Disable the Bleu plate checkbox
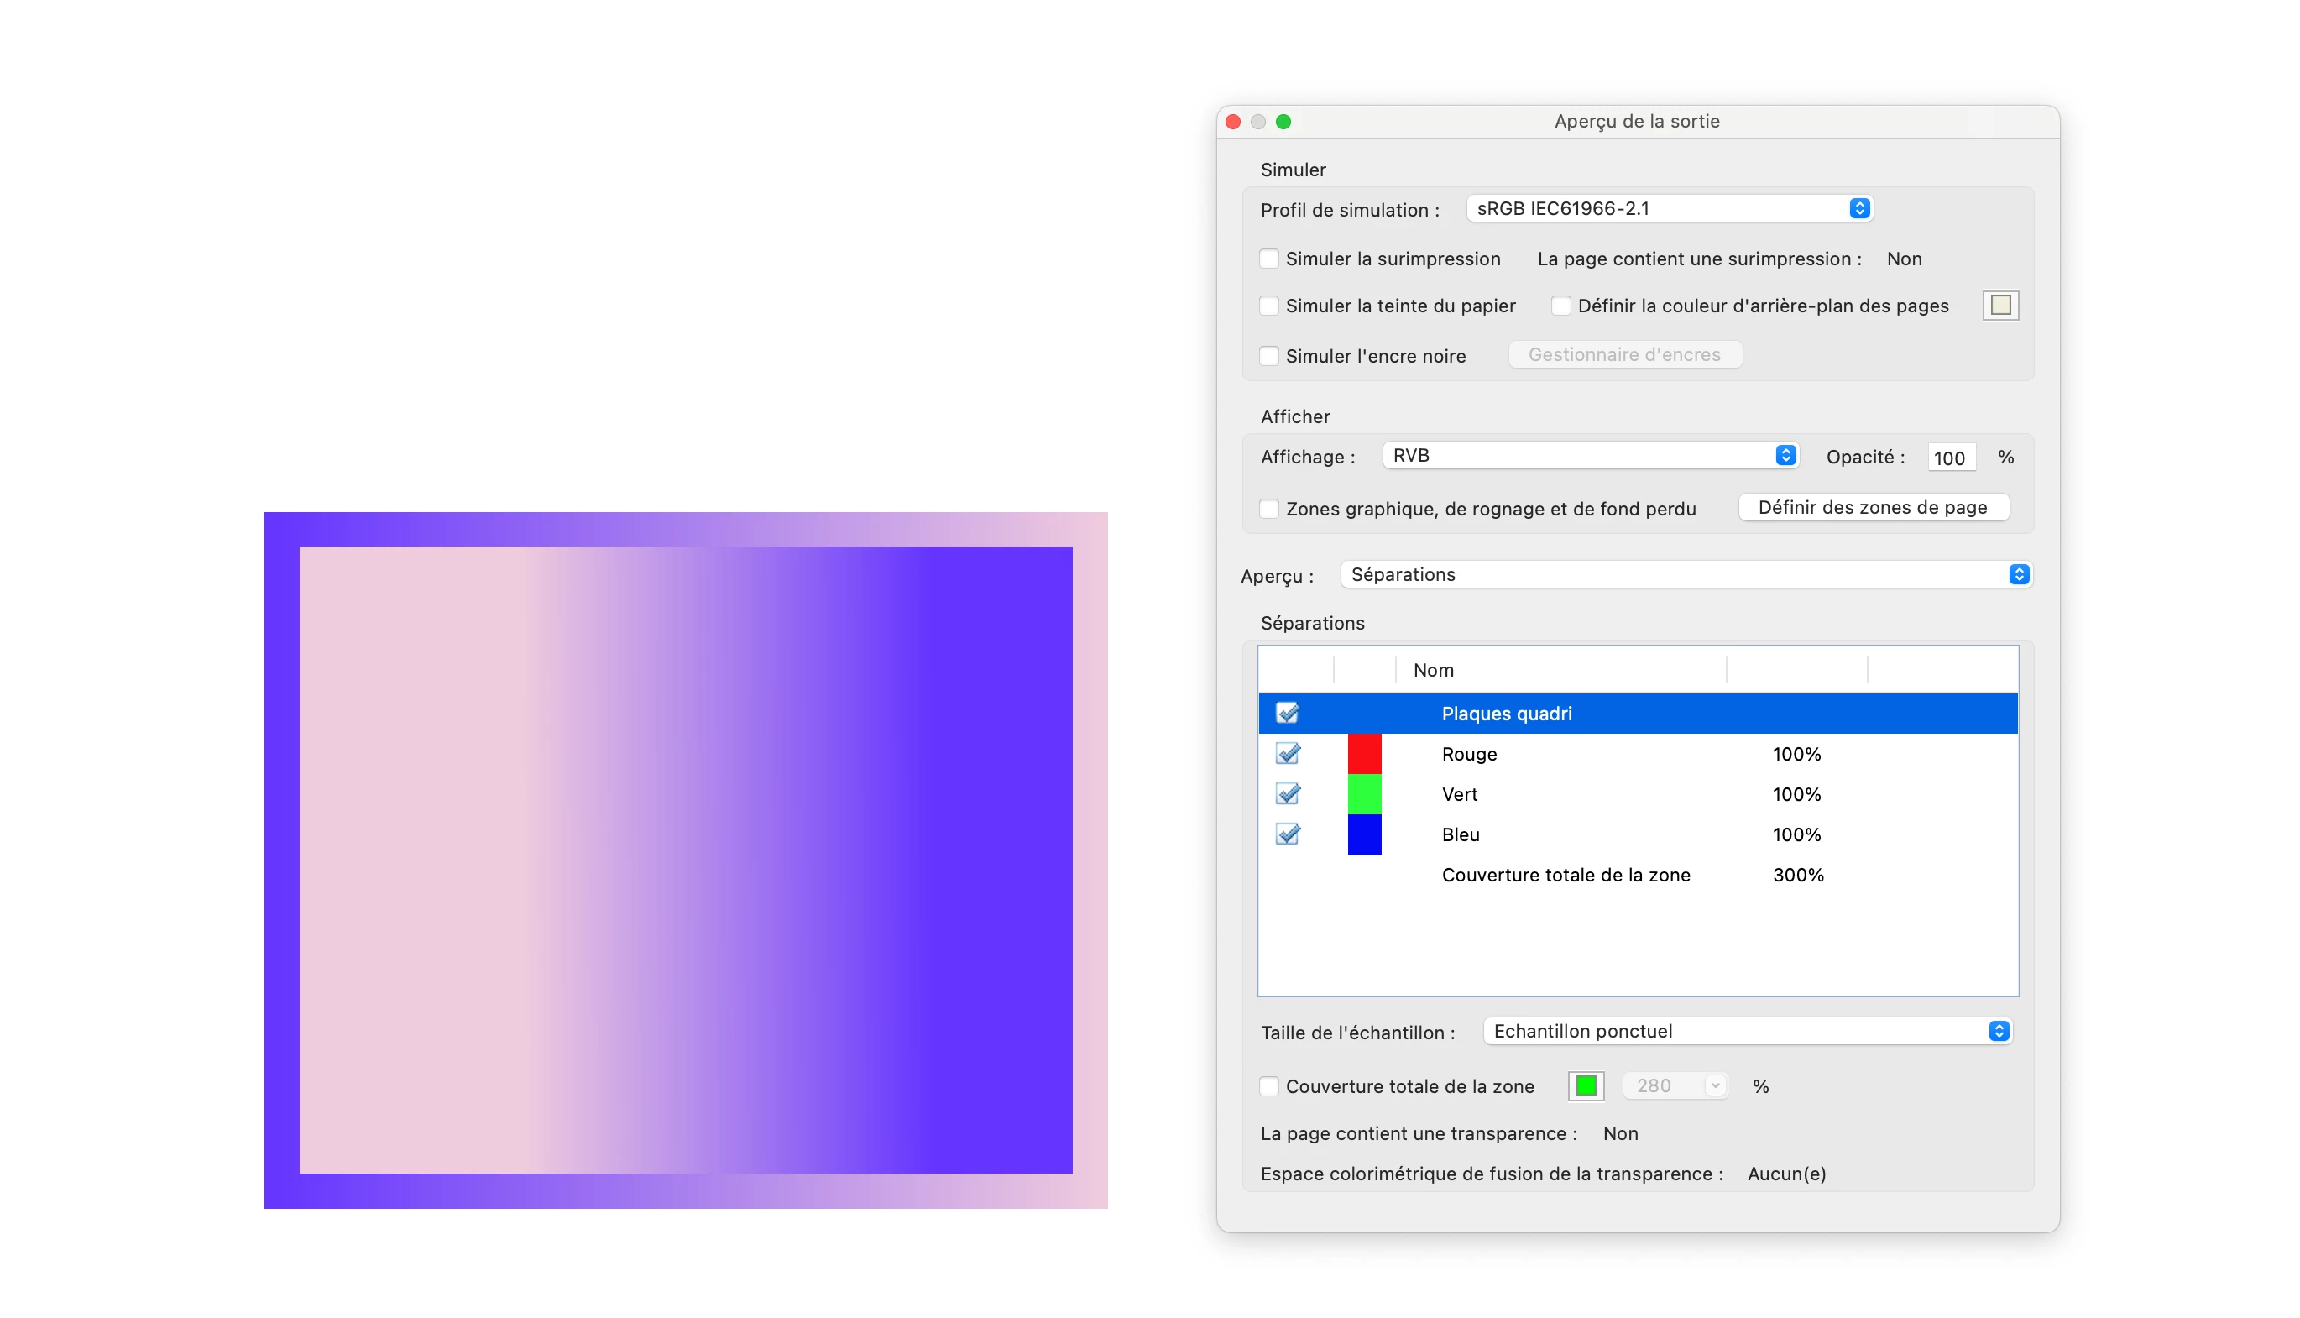Viewport: 2300px width, 1318px height. pyautogui.click(x=1287, y=834)
